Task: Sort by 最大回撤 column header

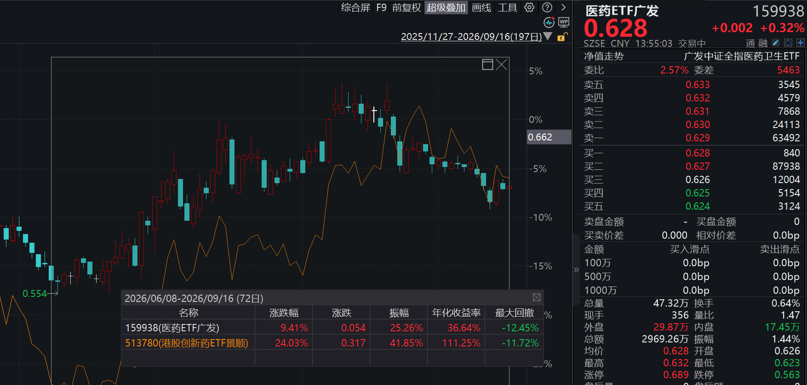Action: 515,313
